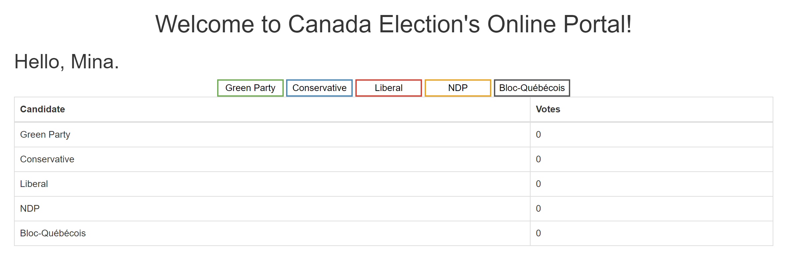
Task: Vote with the green-bordered Green Party button
Action: (250, 88)
